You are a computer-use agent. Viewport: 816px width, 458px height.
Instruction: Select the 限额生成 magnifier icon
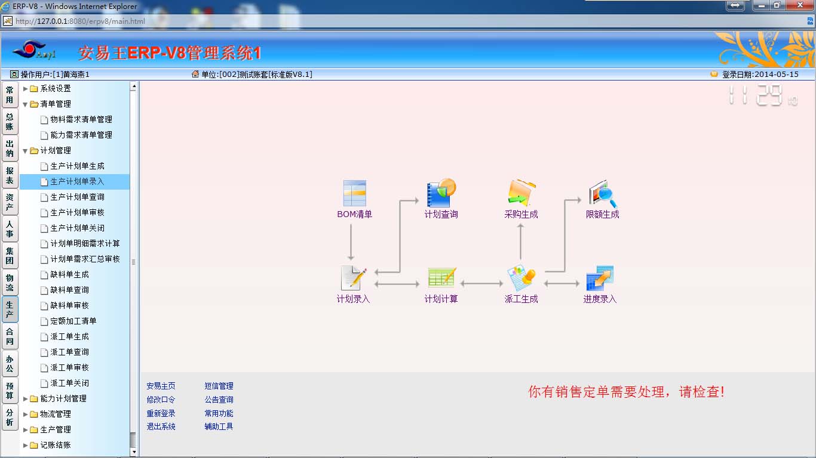[x=602, y=194]
